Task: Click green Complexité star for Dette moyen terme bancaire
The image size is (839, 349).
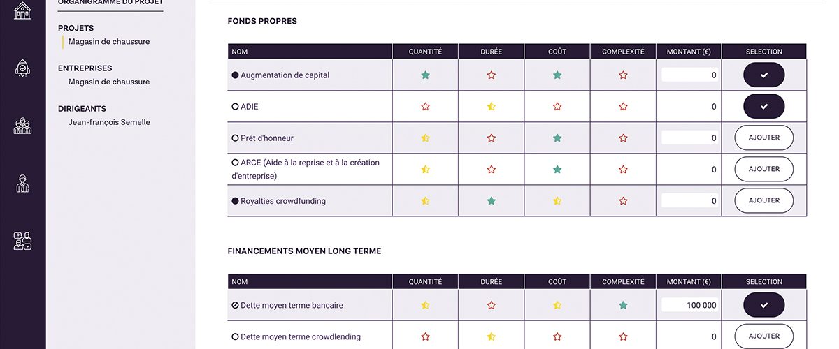Action: click(x=623, y=305)
